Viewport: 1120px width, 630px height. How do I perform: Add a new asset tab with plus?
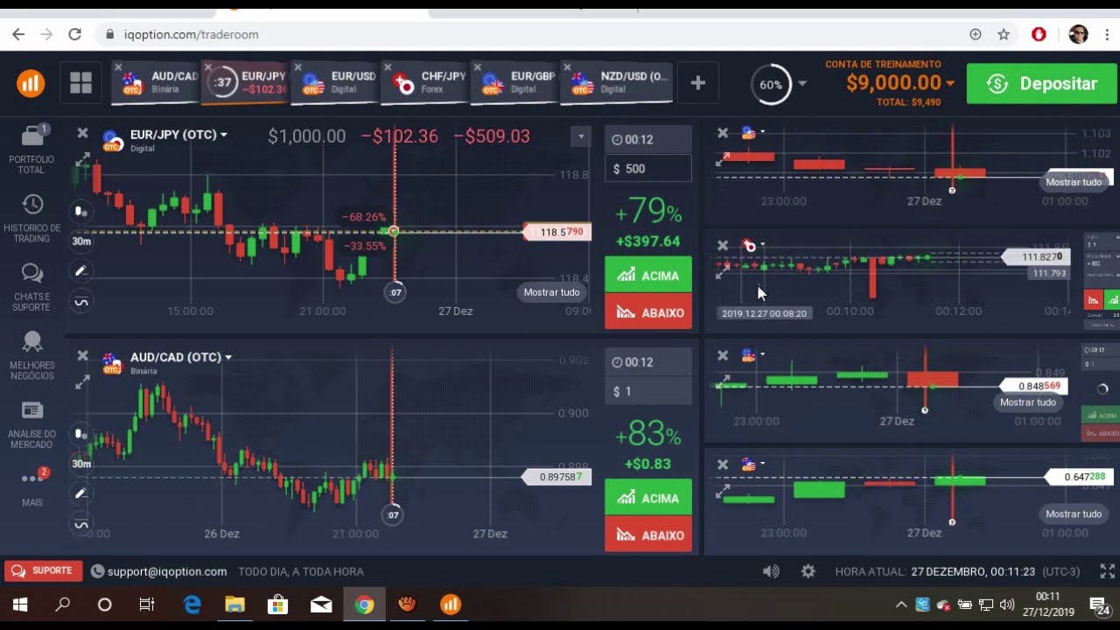[x=698, y=83]
